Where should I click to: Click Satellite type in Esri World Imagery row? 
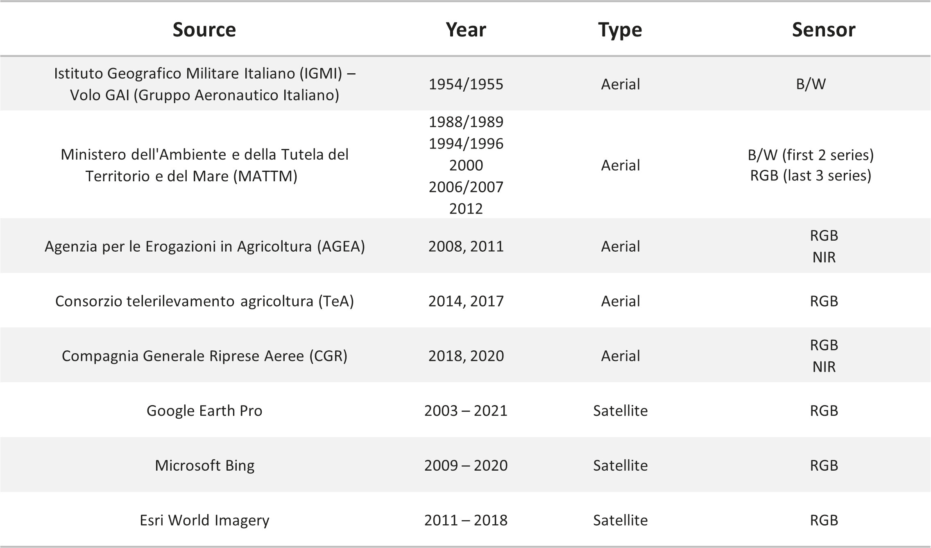click(x=620, y=520)
